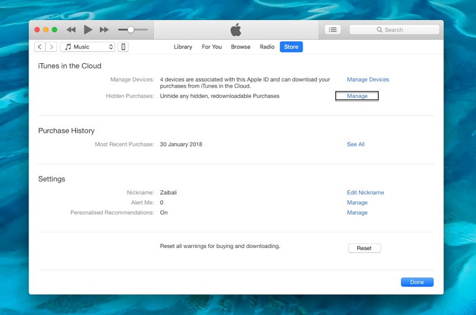This screenshot has height=315, width=476.
Task: Click 'Reset all warnings for buying' text
Action: point(220,246)
